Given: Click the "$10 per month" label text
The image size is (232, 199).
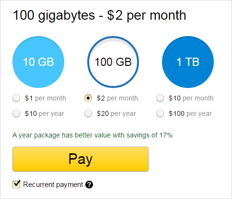Looking at the screenshot, I should coord(191,98).
